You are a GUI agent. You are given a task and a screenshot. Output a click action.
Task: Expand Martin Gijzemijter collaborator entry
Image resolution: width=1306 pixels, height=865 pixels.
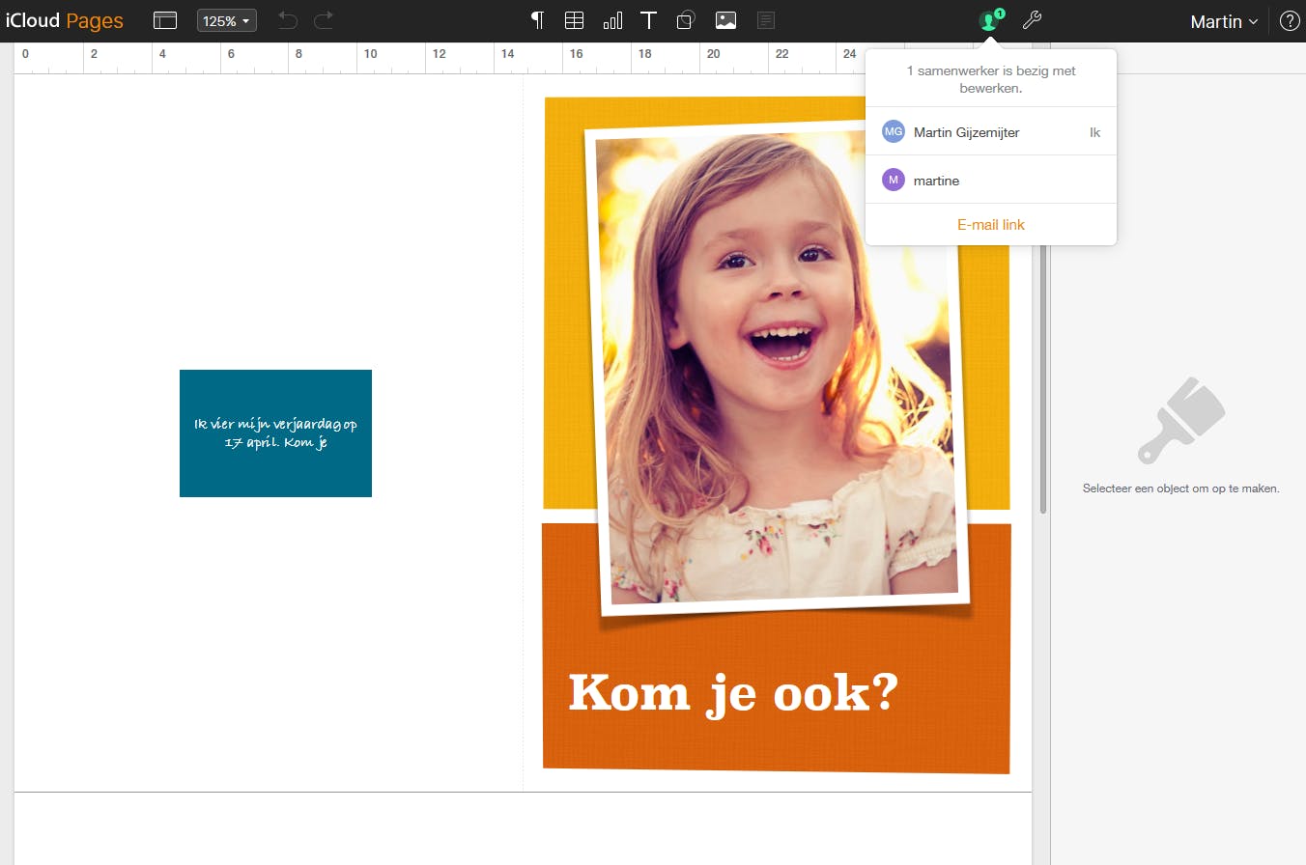966,131
